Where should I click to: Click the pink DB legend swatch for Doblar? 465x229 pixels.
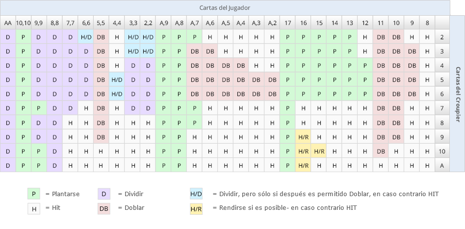104,209
